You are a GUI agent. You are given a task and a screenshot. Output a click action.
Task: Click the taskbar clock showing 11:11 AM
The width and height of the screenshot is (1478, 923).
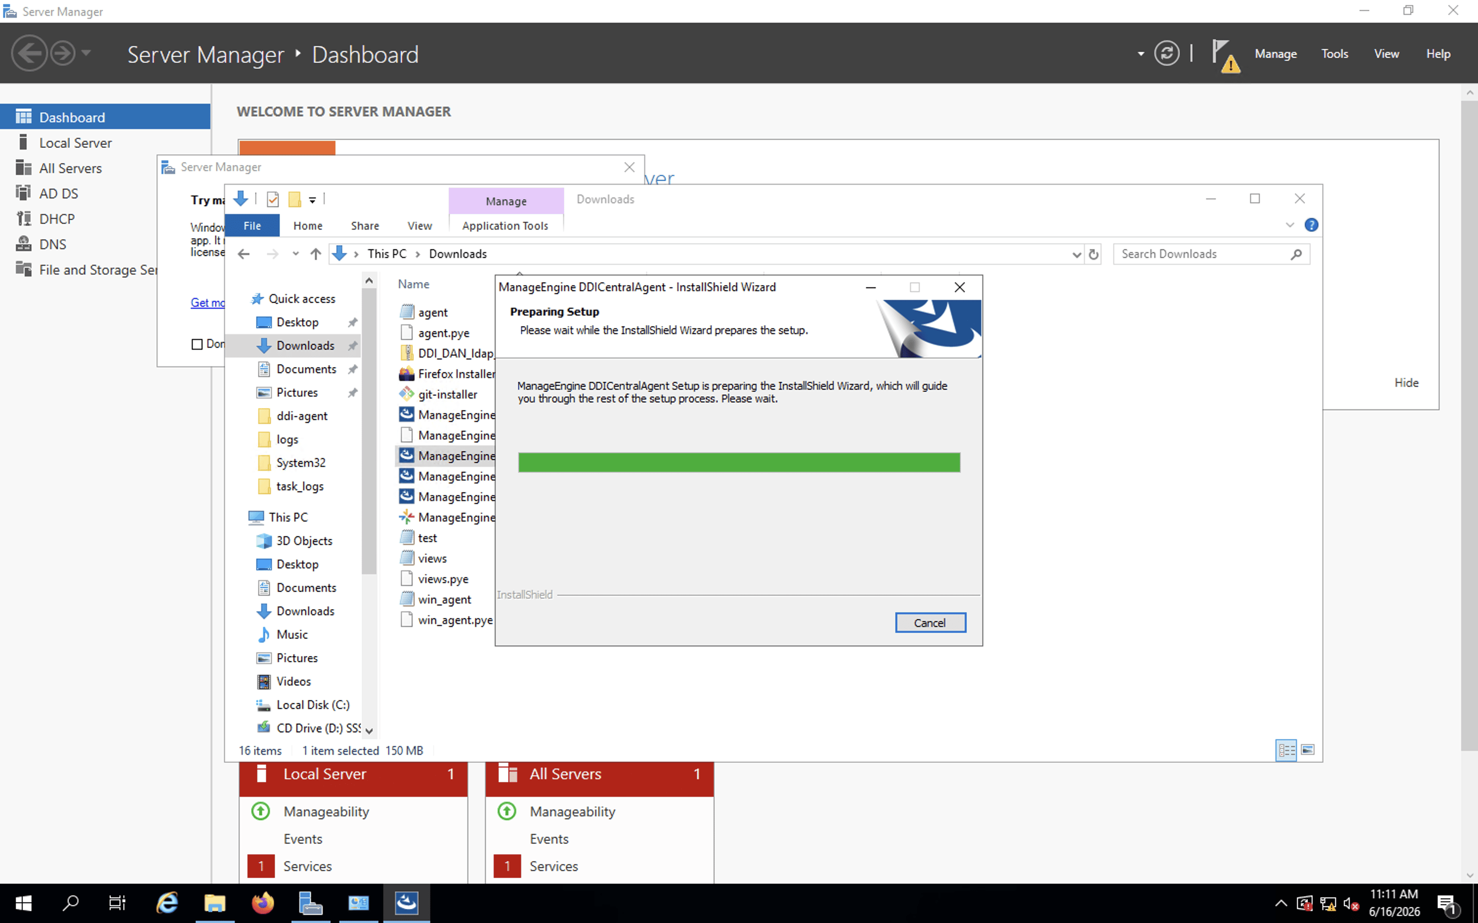click(x=1394, y=903)
